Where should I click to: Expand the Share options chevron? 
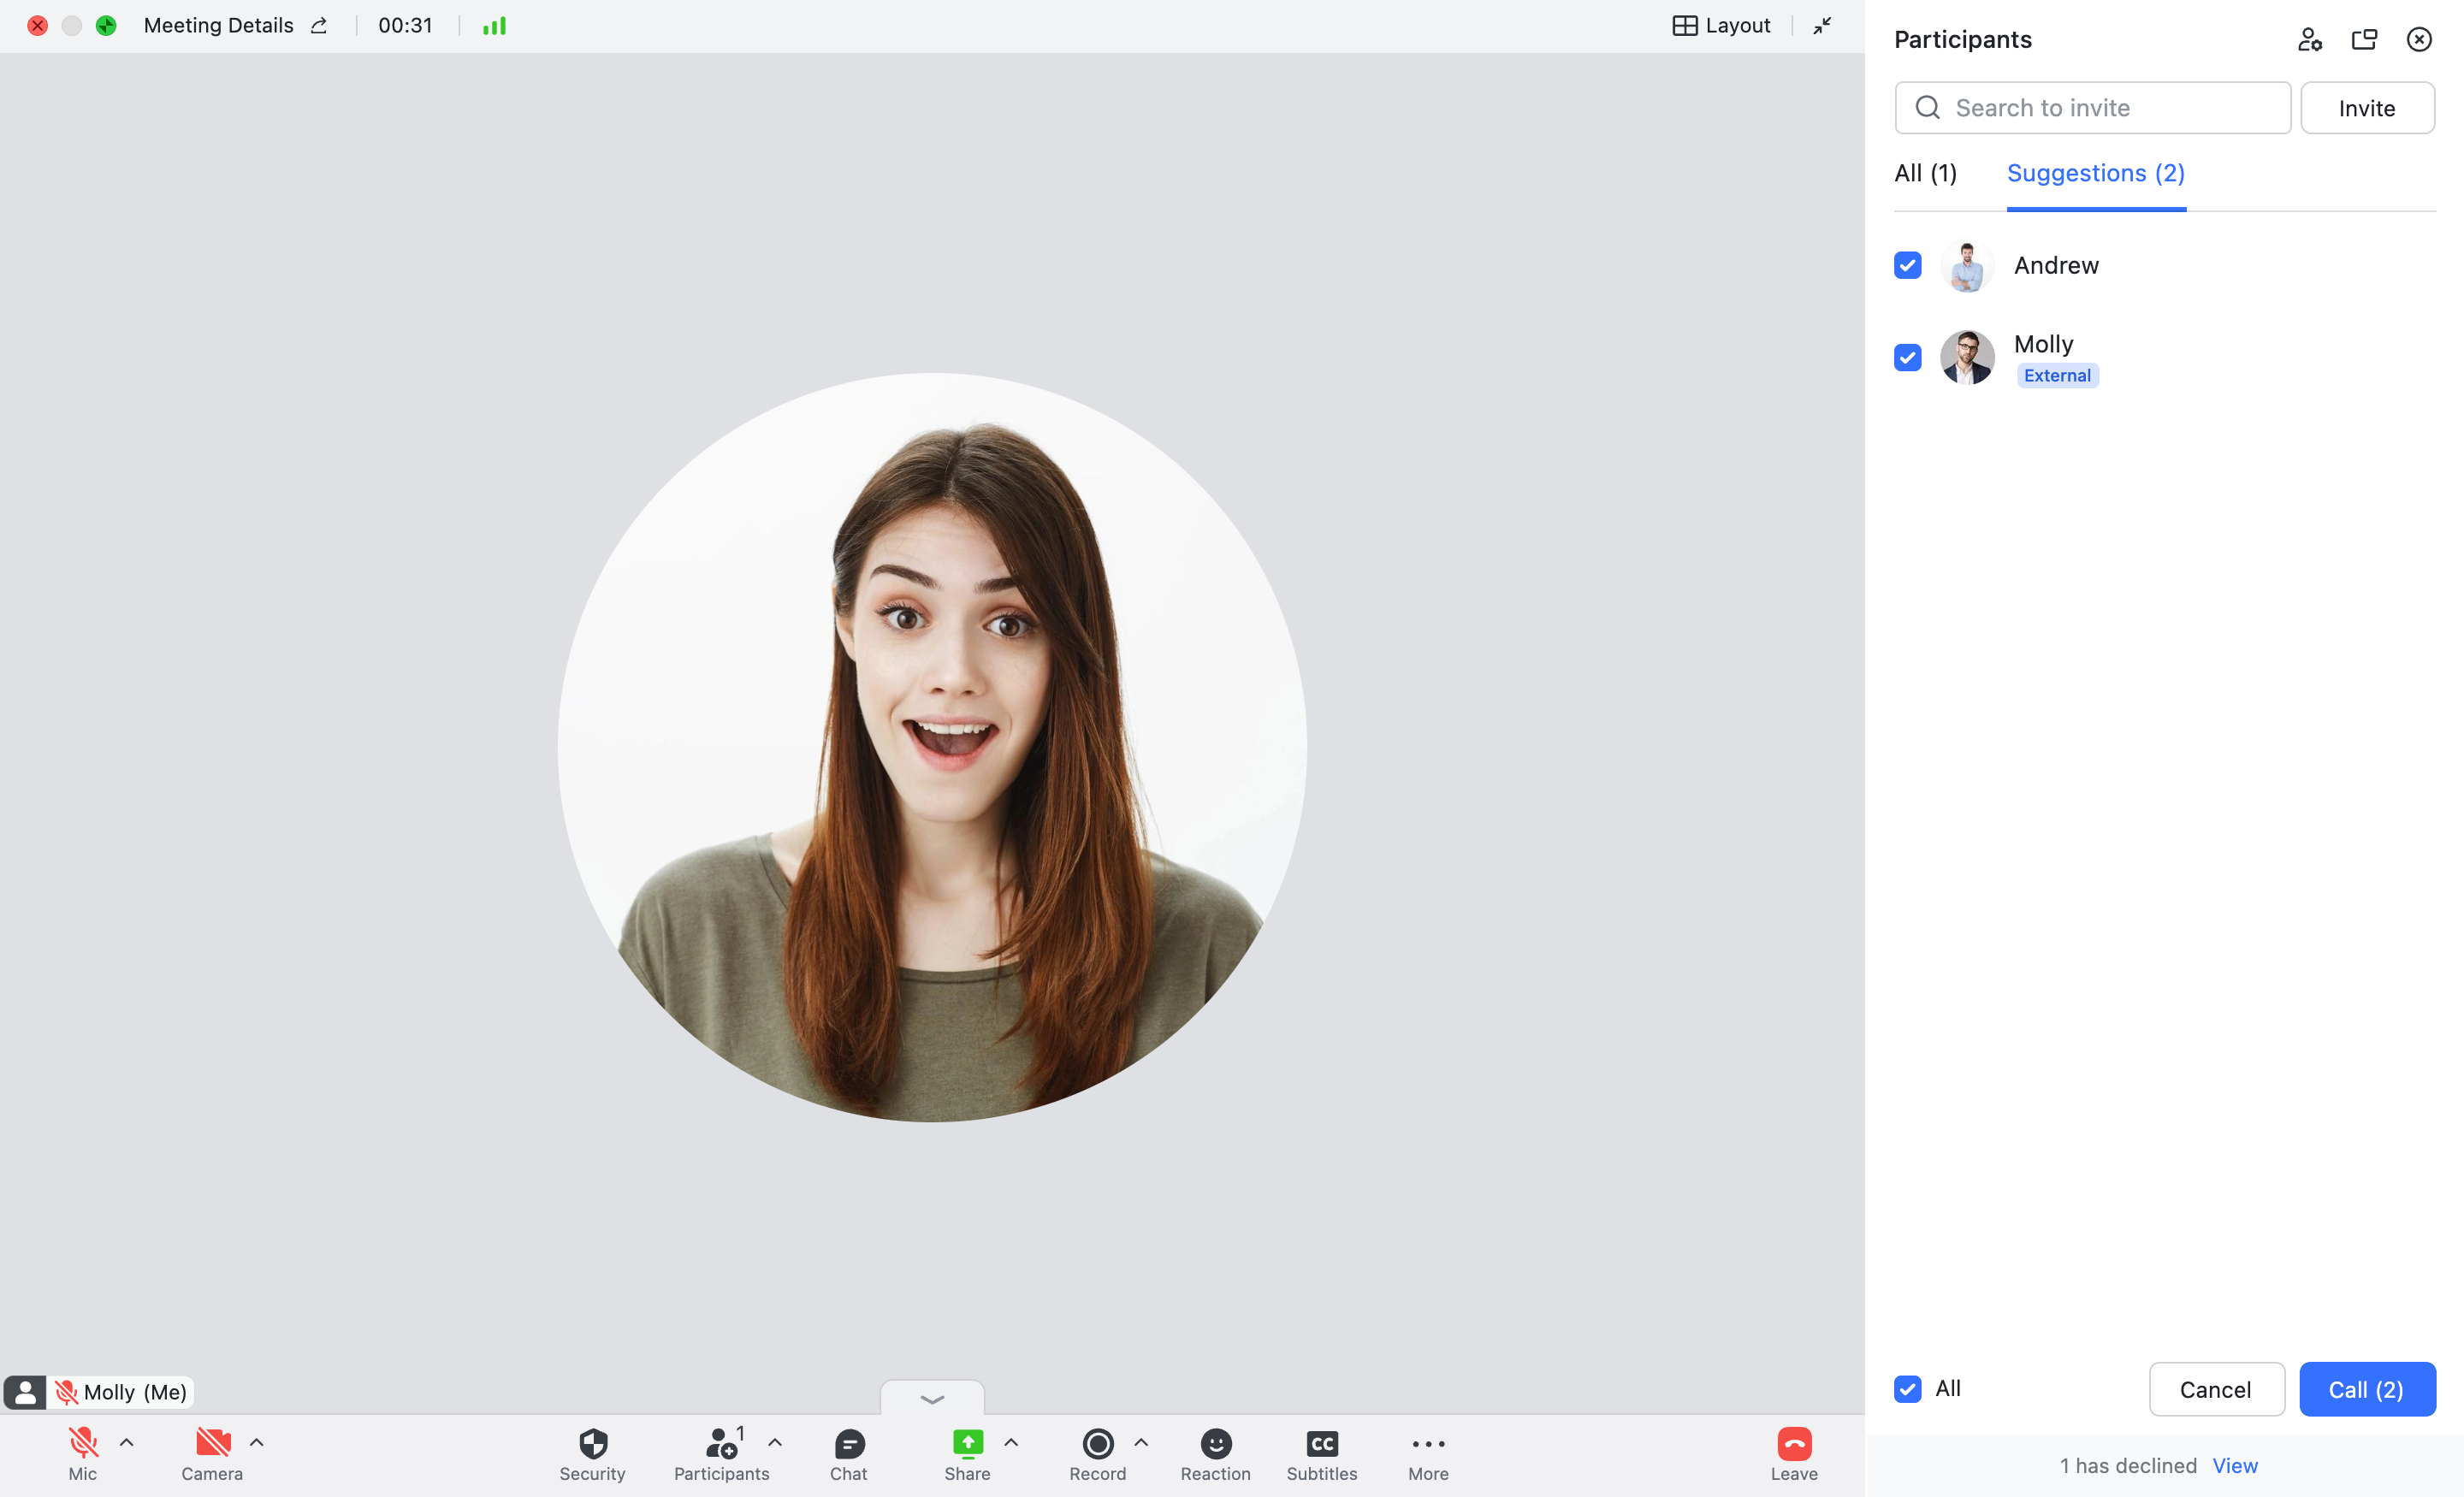pos(1012,1442)
